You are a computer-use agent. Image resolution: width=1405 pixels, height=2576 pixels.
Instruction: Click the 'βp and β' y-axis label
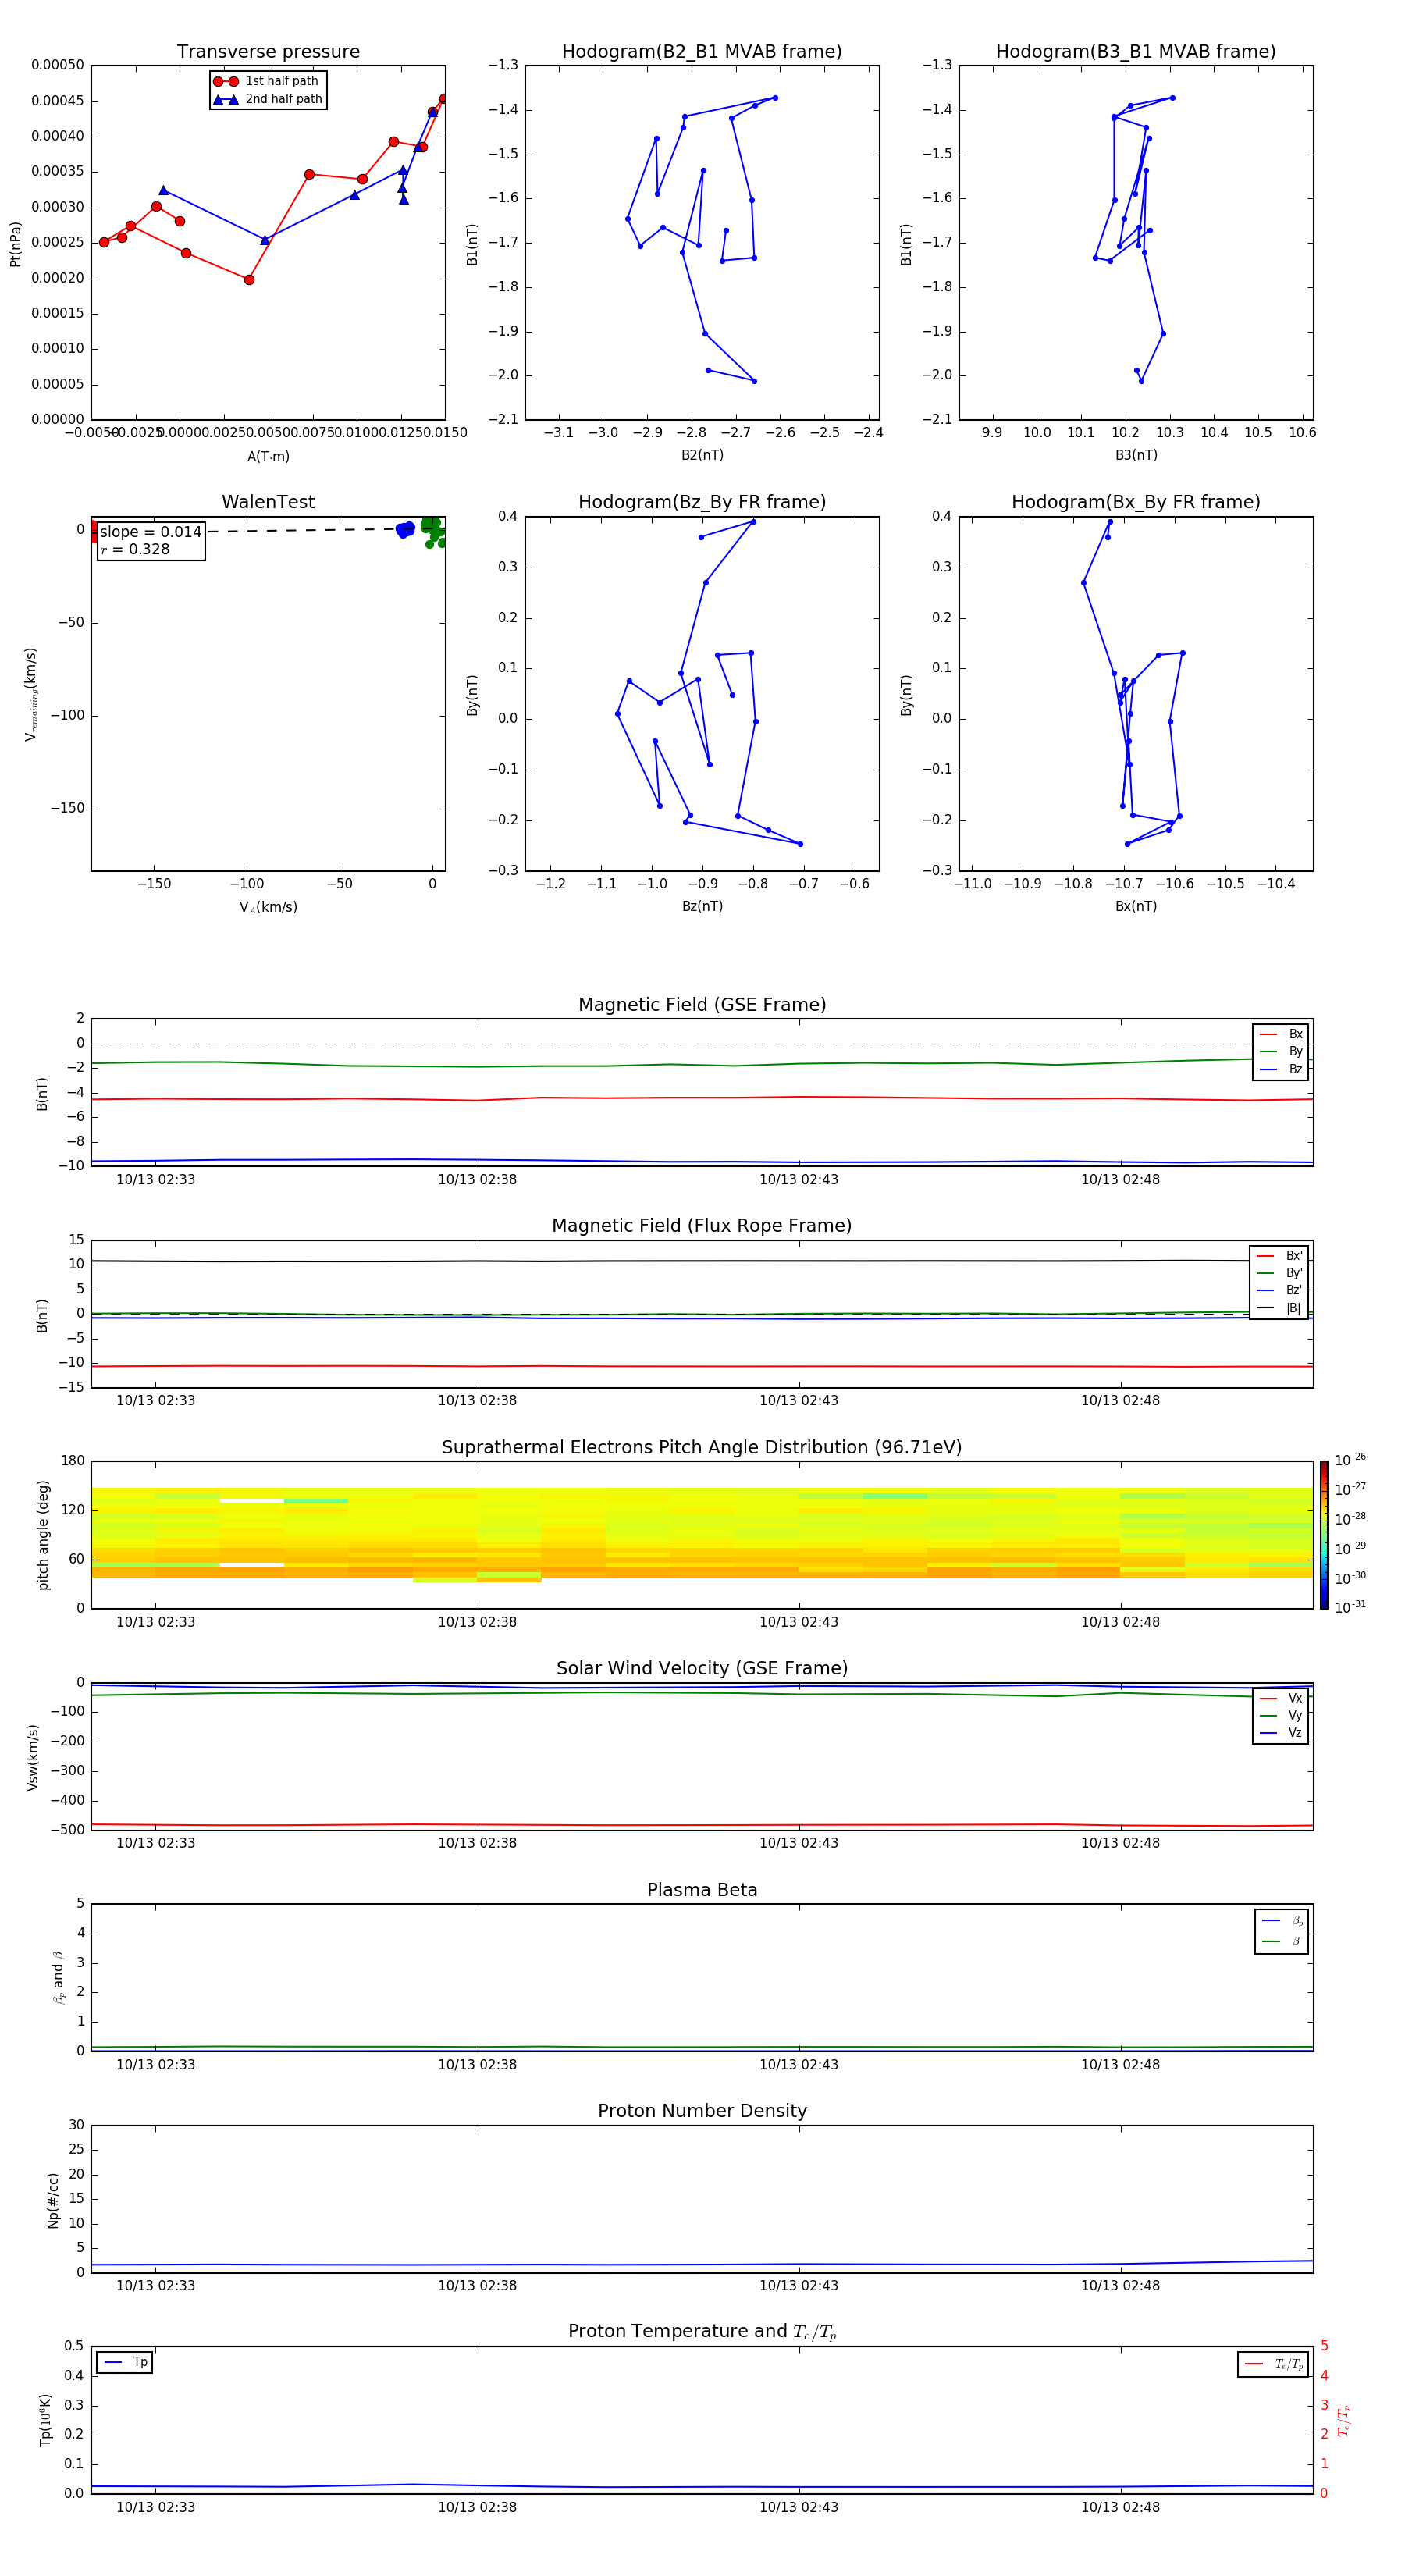(x=58, y=1977)
